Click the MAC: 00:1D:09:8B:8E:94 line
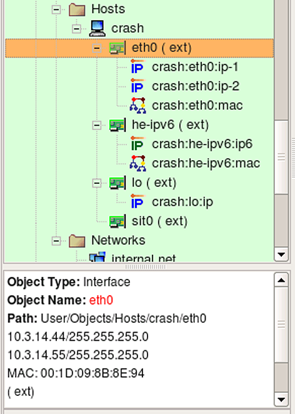This screenshot has height=414, width=295. click(76, 373)
